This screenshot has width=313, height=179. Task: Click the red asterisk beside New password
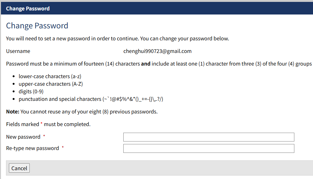pos(44,136)
